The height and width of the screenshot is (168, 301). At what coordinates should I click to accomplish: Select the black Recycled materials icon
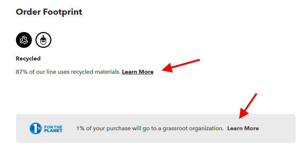coord(24,40)
